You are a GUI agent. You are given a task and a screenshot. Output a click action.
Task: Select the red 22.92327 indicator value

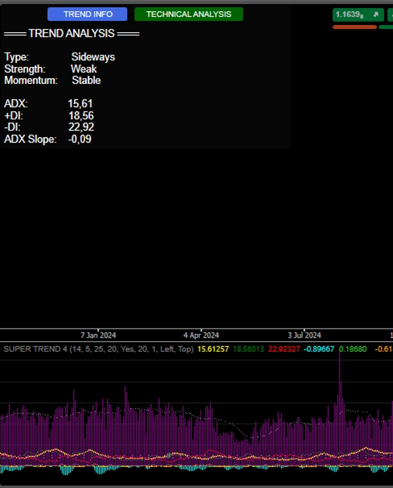[x=284, y=349]
